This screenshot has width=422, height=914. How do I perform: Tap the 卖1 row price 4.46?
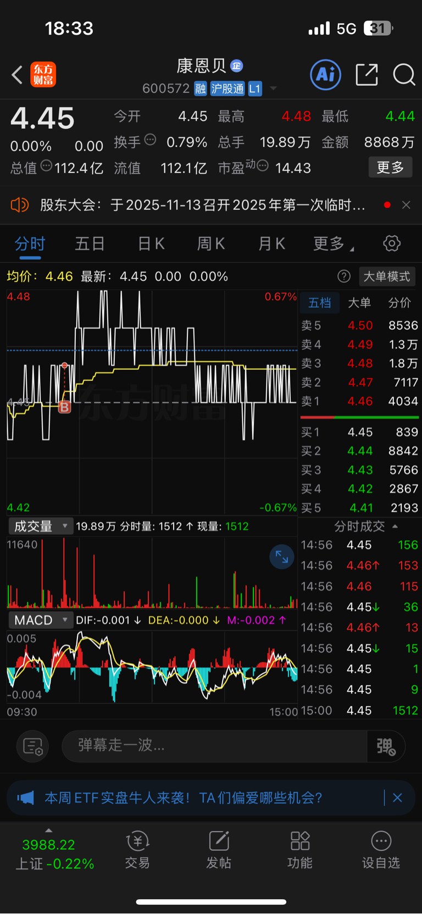pos(360,401)
